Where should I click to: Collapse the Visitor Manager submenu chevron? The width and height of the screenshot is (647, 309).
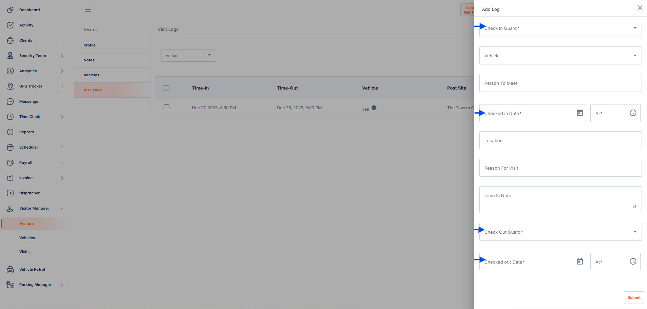pos(62,208)
